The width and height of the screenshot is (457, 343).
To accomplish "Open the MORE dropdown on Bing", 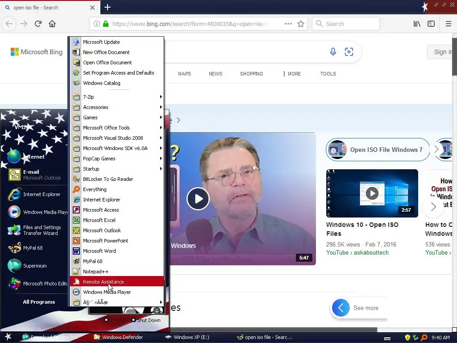I will pyautogui.click(x=292, y=74).
